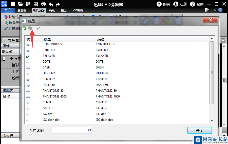
Task: Click the 色彩 property row
Action: point(10,65)
